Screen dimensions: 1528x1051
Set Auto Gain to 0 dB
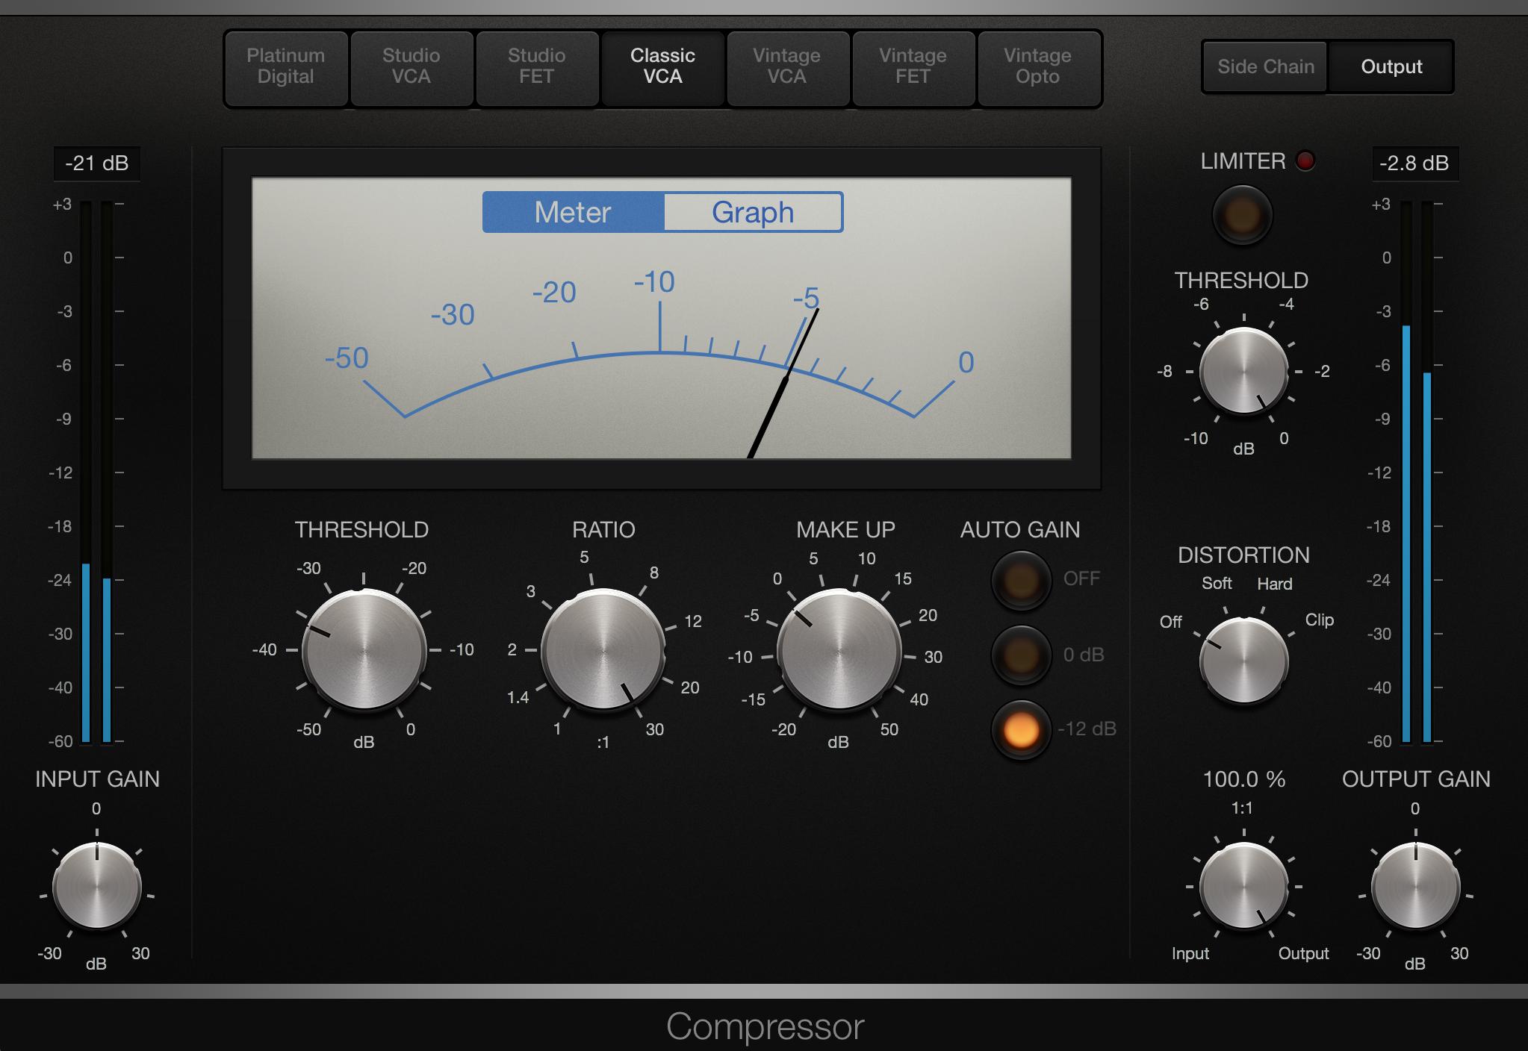(x=1021, y=655)
